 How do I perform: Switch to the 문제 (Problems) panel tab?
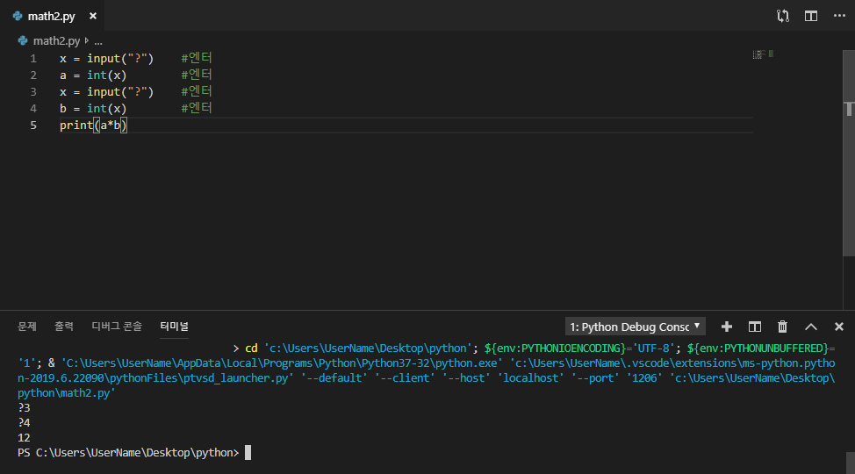[x=26, y=327]
